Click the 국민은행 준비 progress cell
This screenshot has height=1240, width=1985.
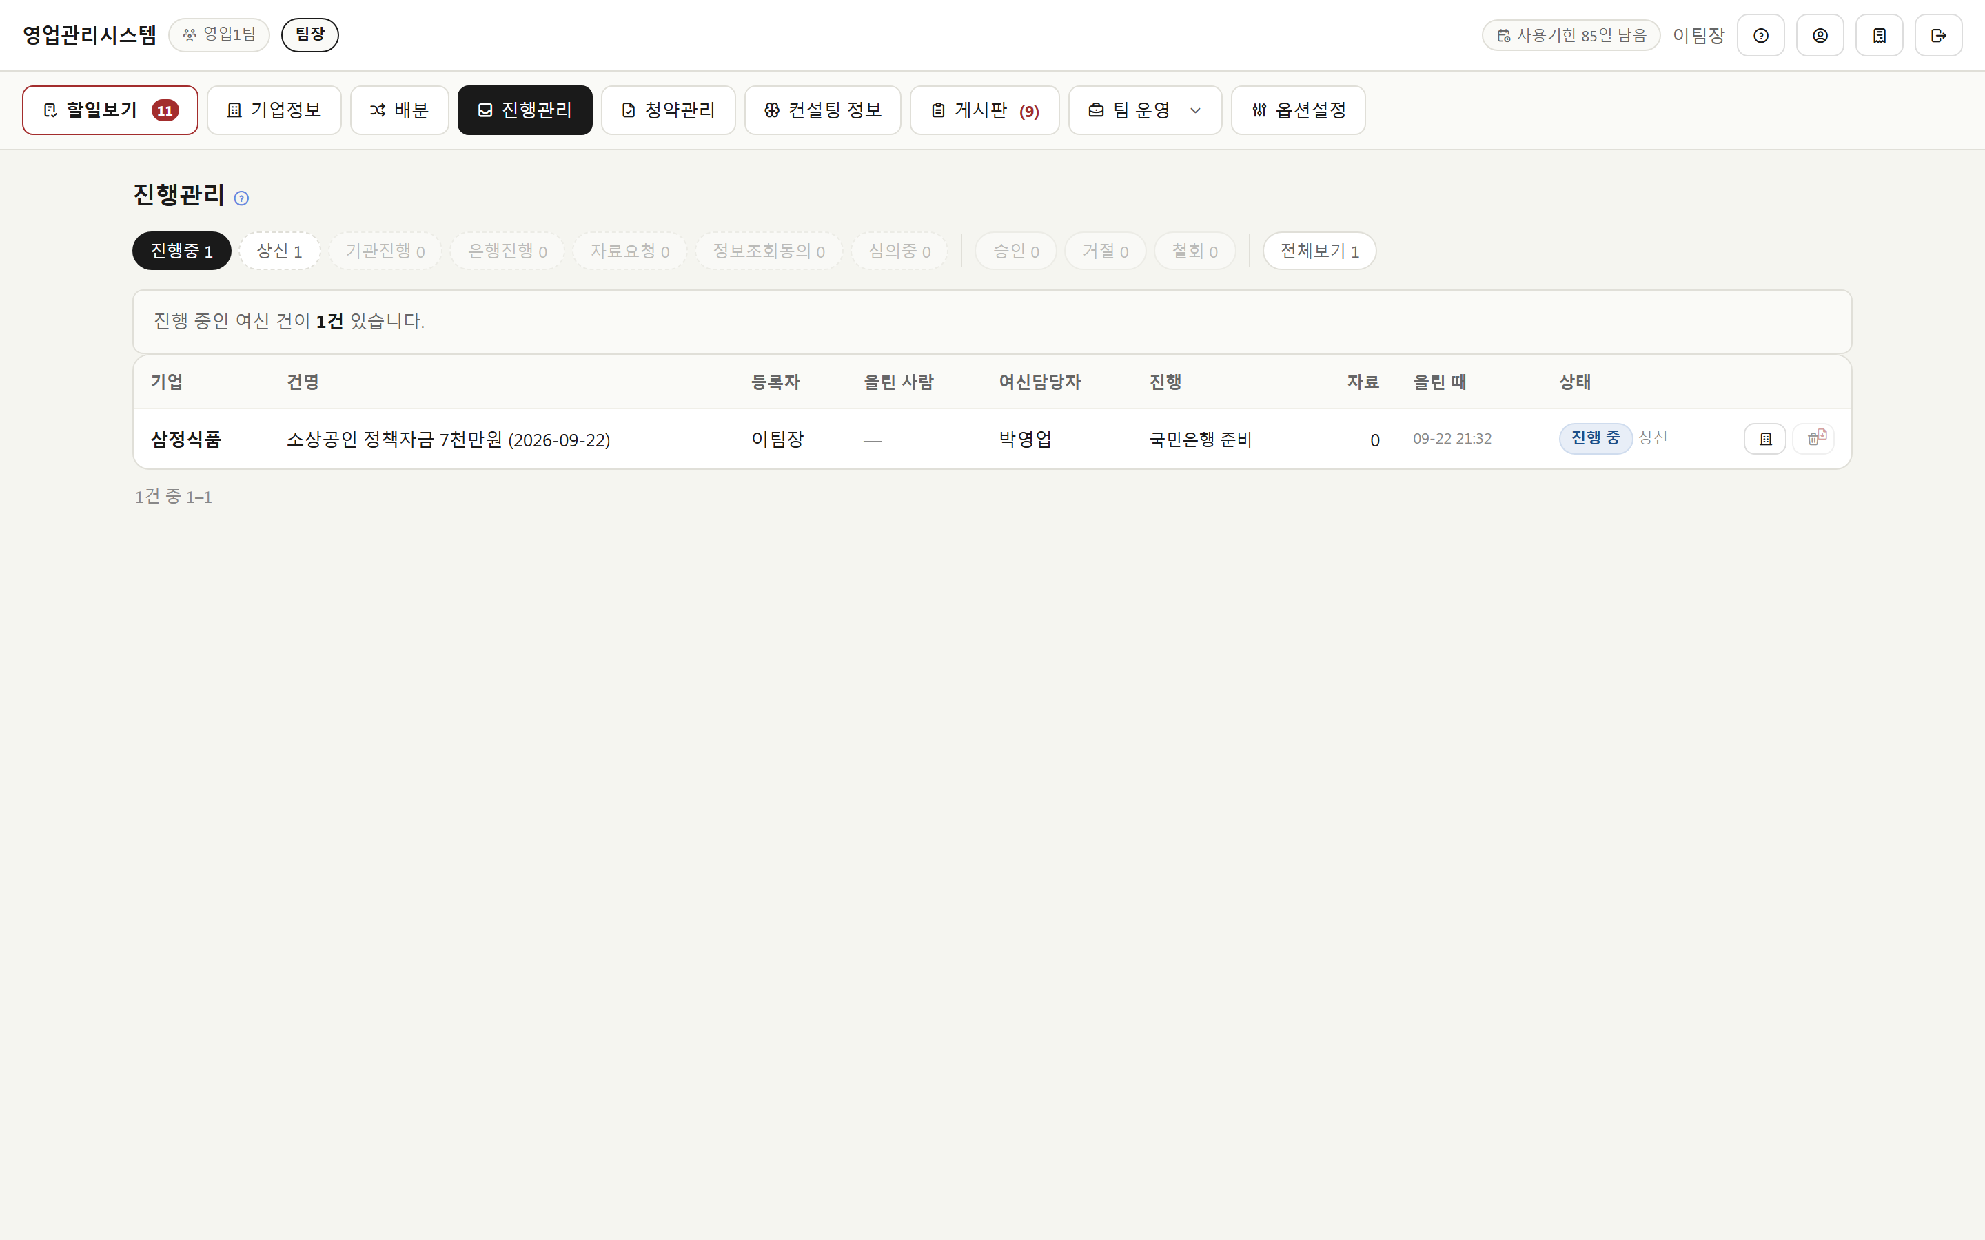pyautogui.click(x=1201, y=440)
